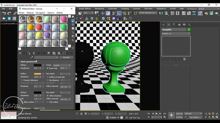Open the Arnold menu
Viewport: 220px width, 123px height.
173,9
